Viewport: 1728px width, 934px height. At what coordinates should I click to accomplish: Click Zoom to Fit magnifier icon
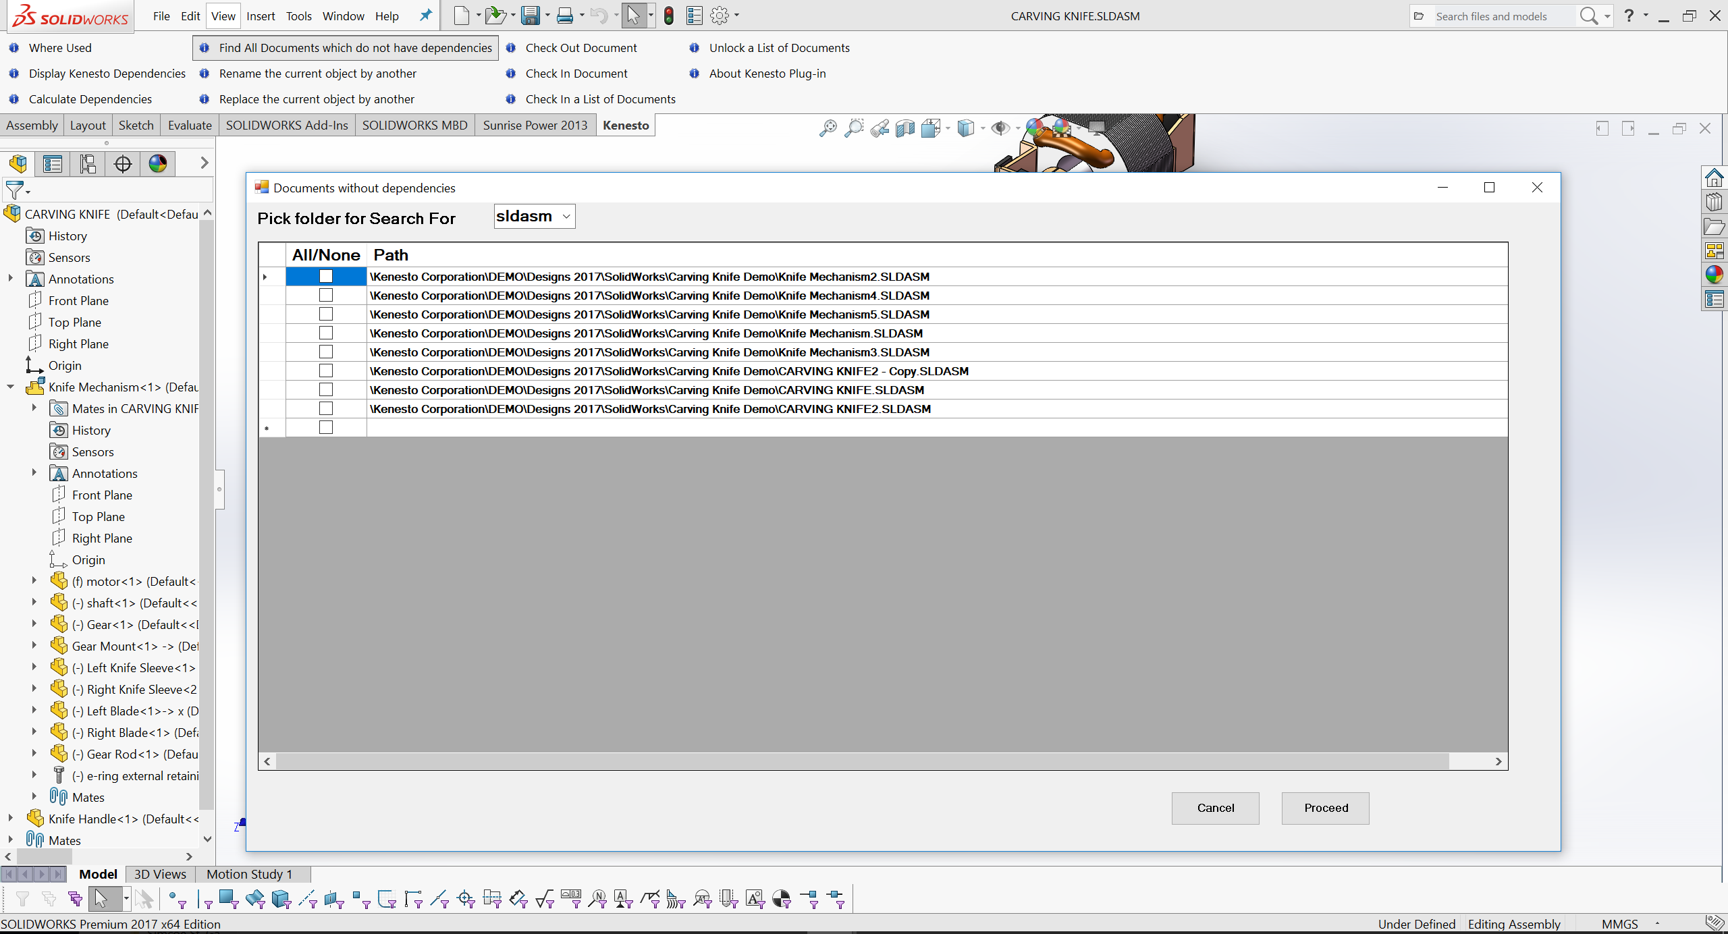tap(828, 128)
